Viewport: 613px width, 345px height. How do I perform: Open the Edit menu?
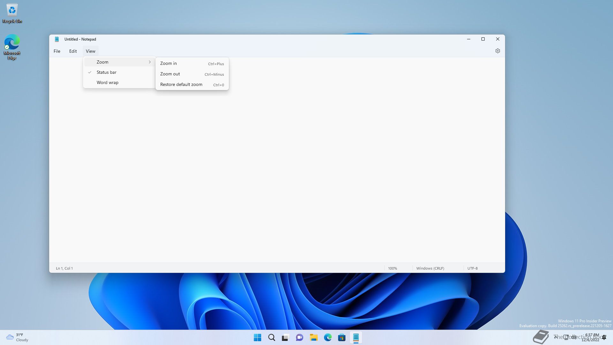(x=73, y=51)
